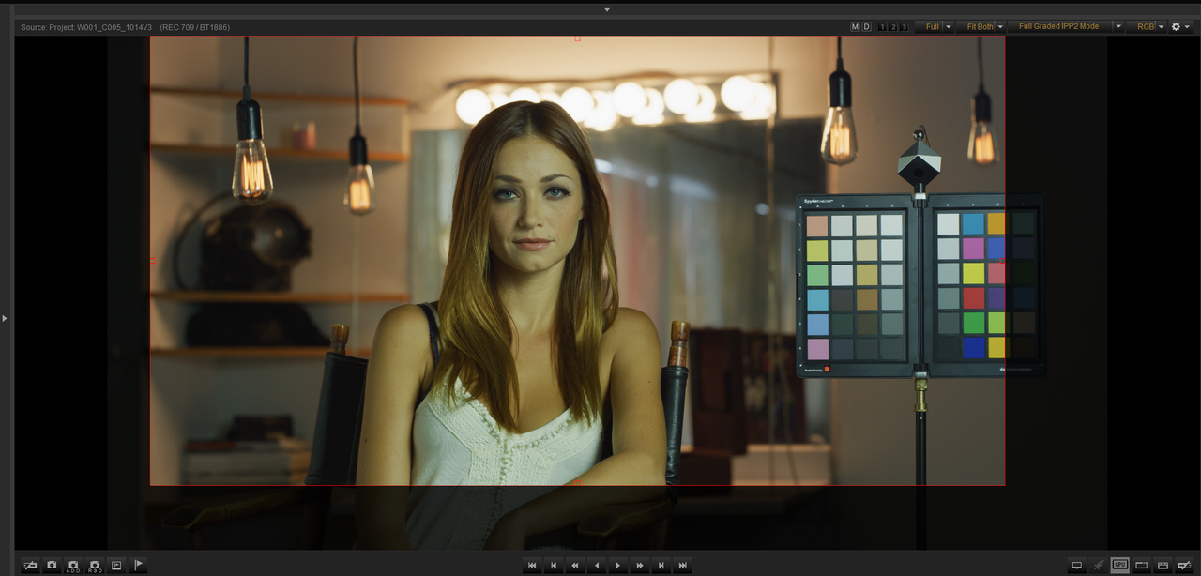Click the bottom crop handle of the image frame
Image resolution: width=1201 pixels, height=576 pixels.
[x=577, y=483]
